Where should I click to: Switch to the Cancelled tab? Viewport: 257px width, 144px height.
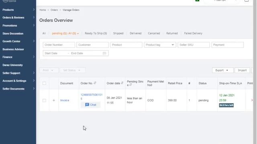(154, 33)
